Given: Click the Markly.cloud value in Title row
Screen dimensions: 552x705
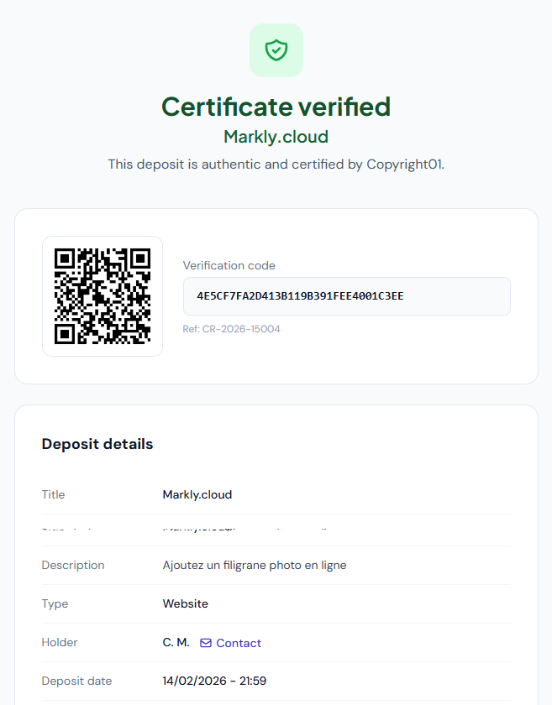Looking at the screenshot, I should coord(197,494).
